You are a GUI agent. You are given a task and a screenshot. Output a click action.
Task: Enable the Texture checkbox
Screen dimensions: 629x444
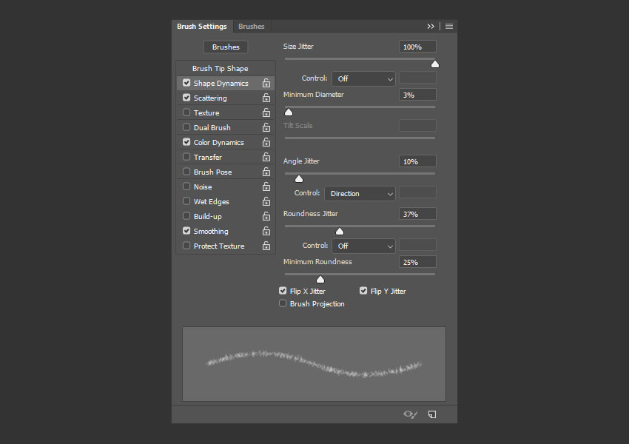(x=186, y=112)
